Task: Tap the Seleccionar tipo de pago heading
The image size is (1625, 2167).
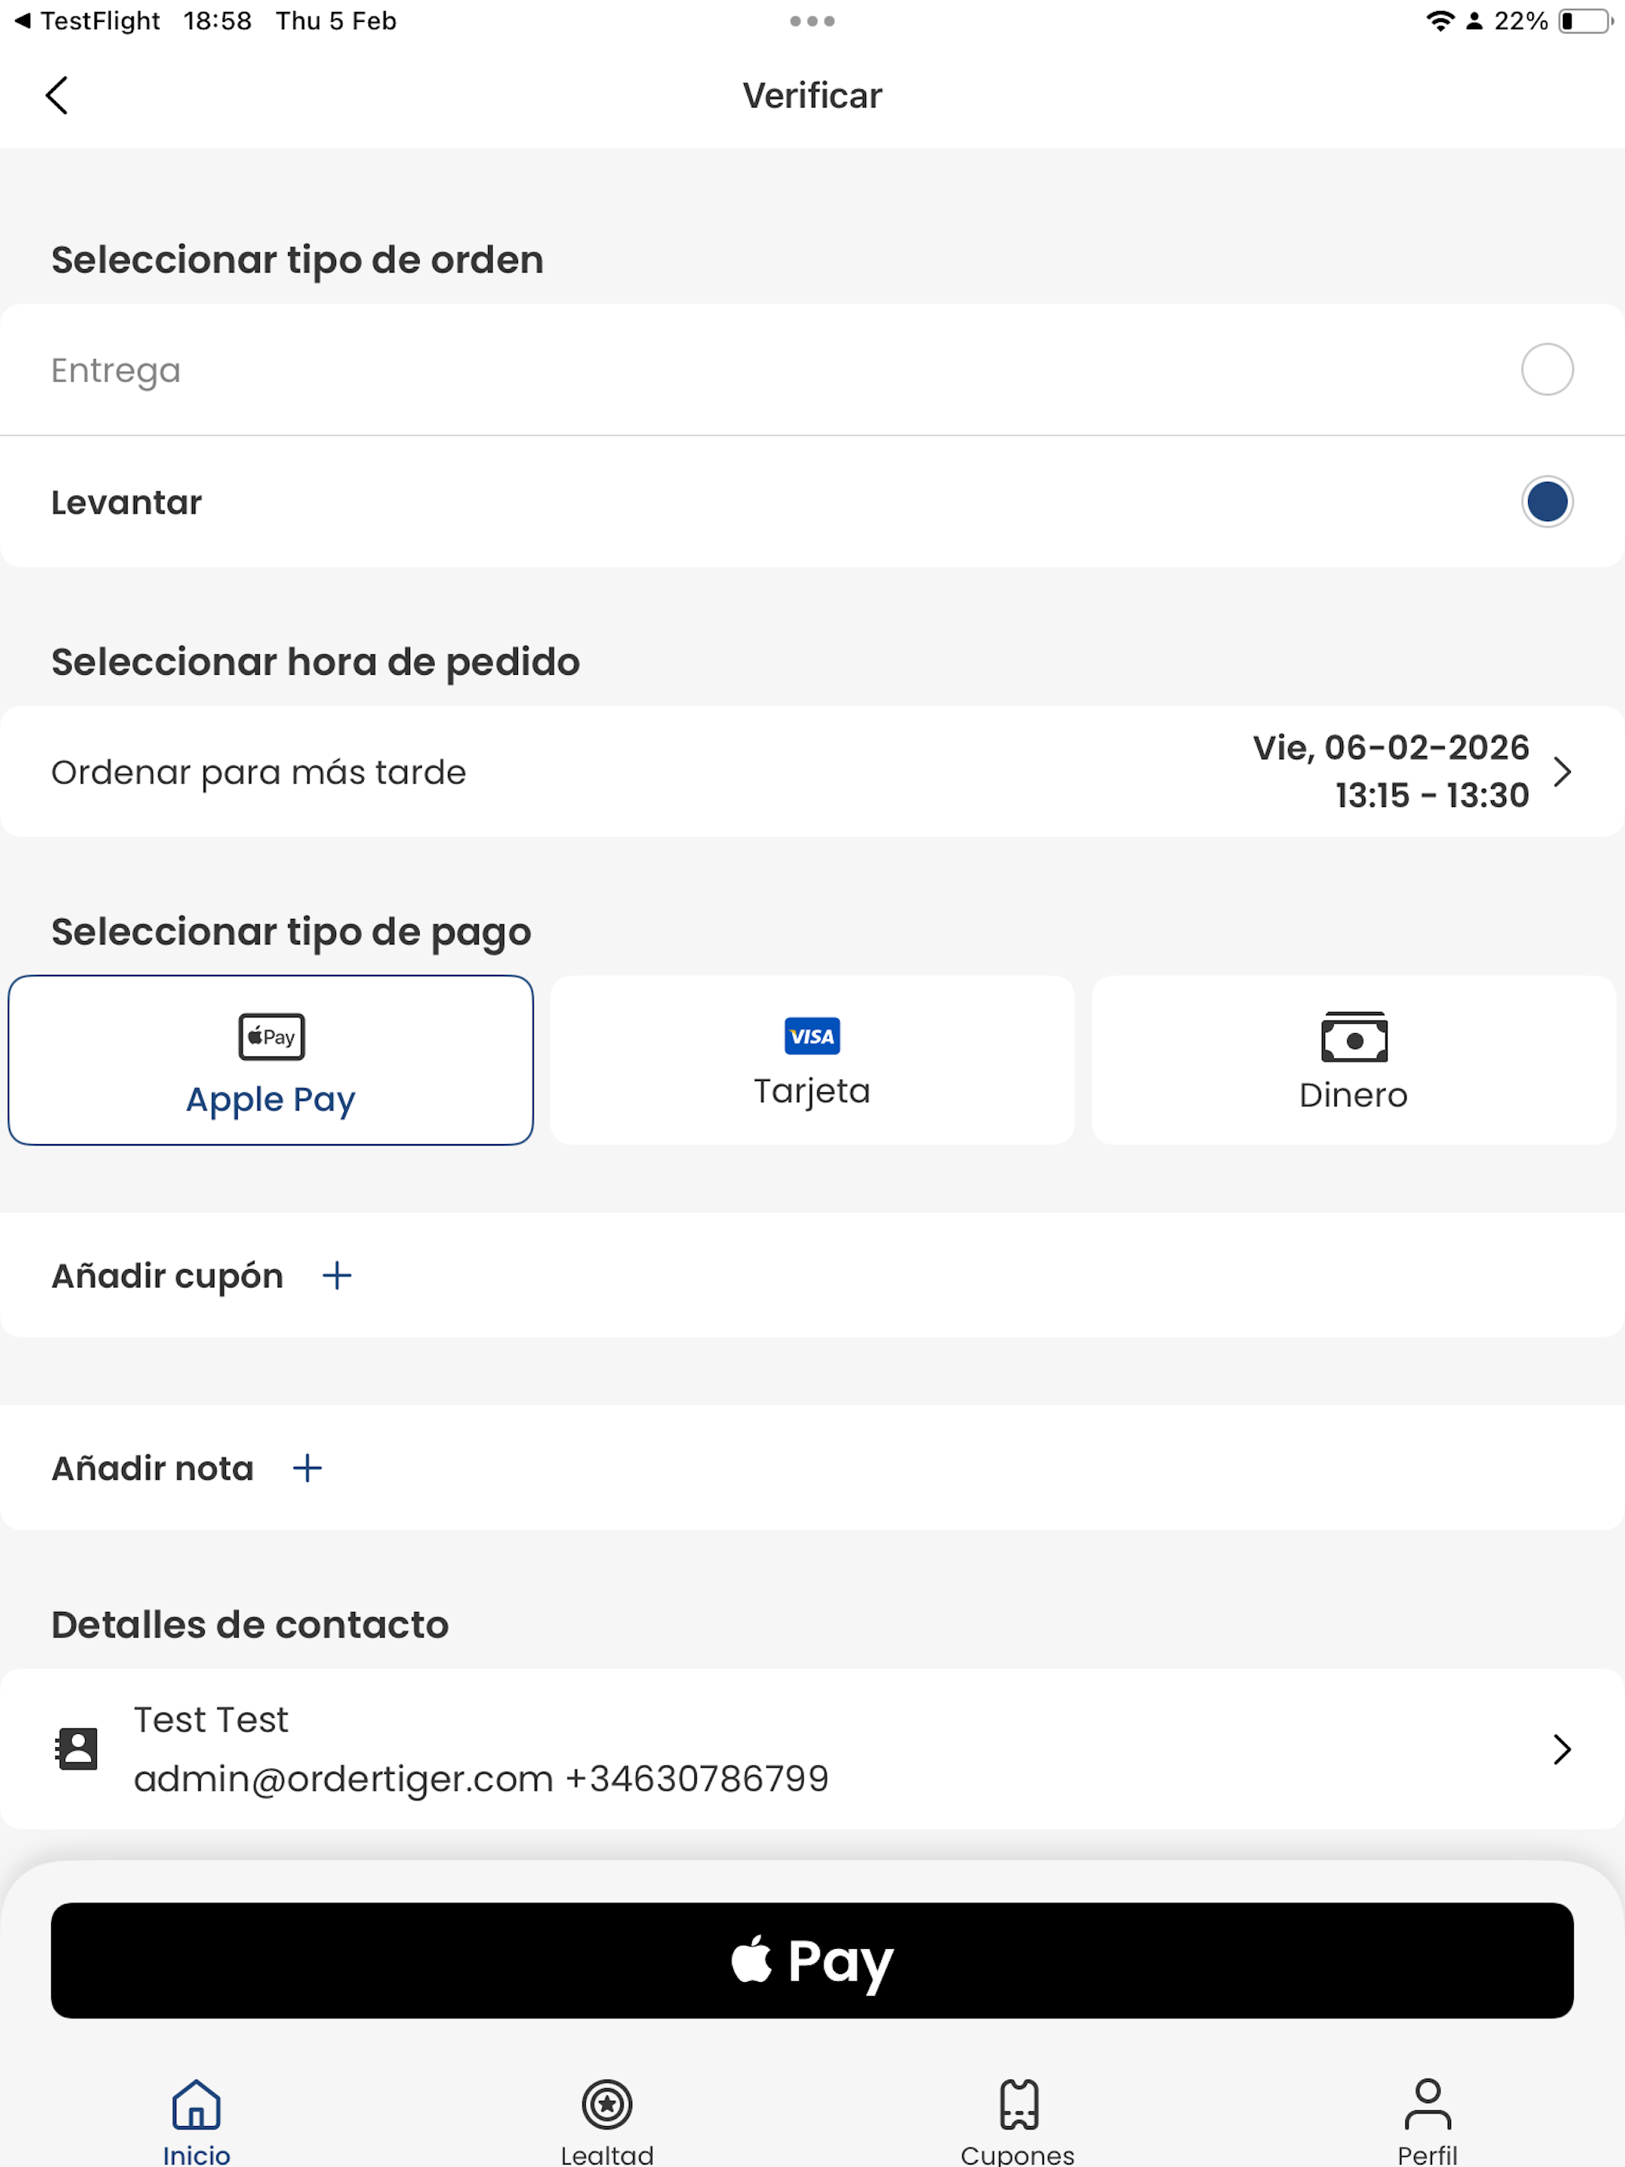Action: click(291, 932)
